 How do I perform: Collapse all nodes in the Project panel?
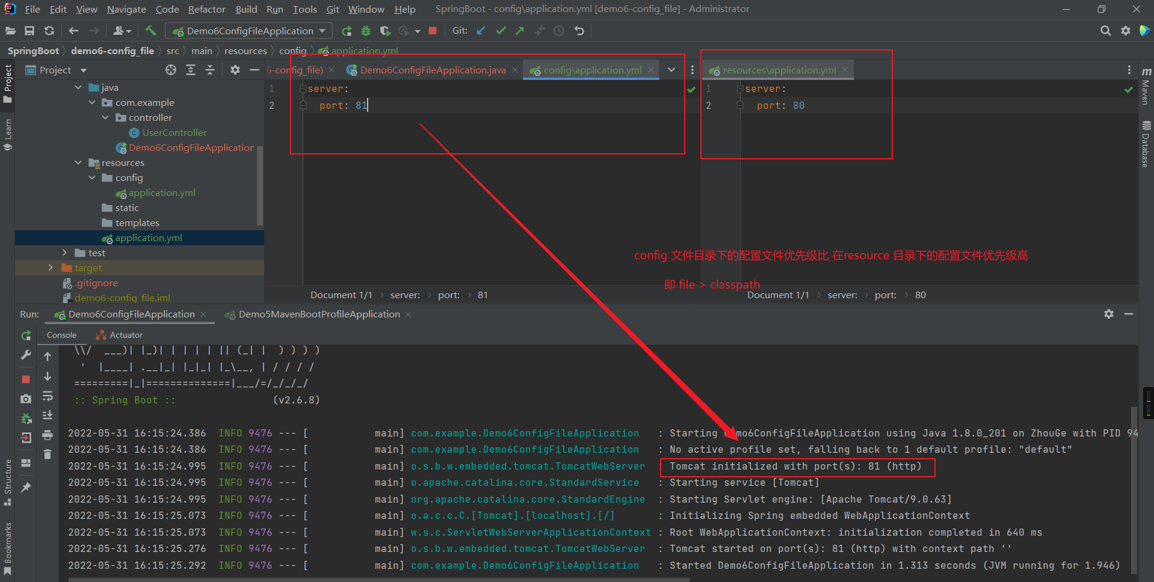(x=210, y=70)
